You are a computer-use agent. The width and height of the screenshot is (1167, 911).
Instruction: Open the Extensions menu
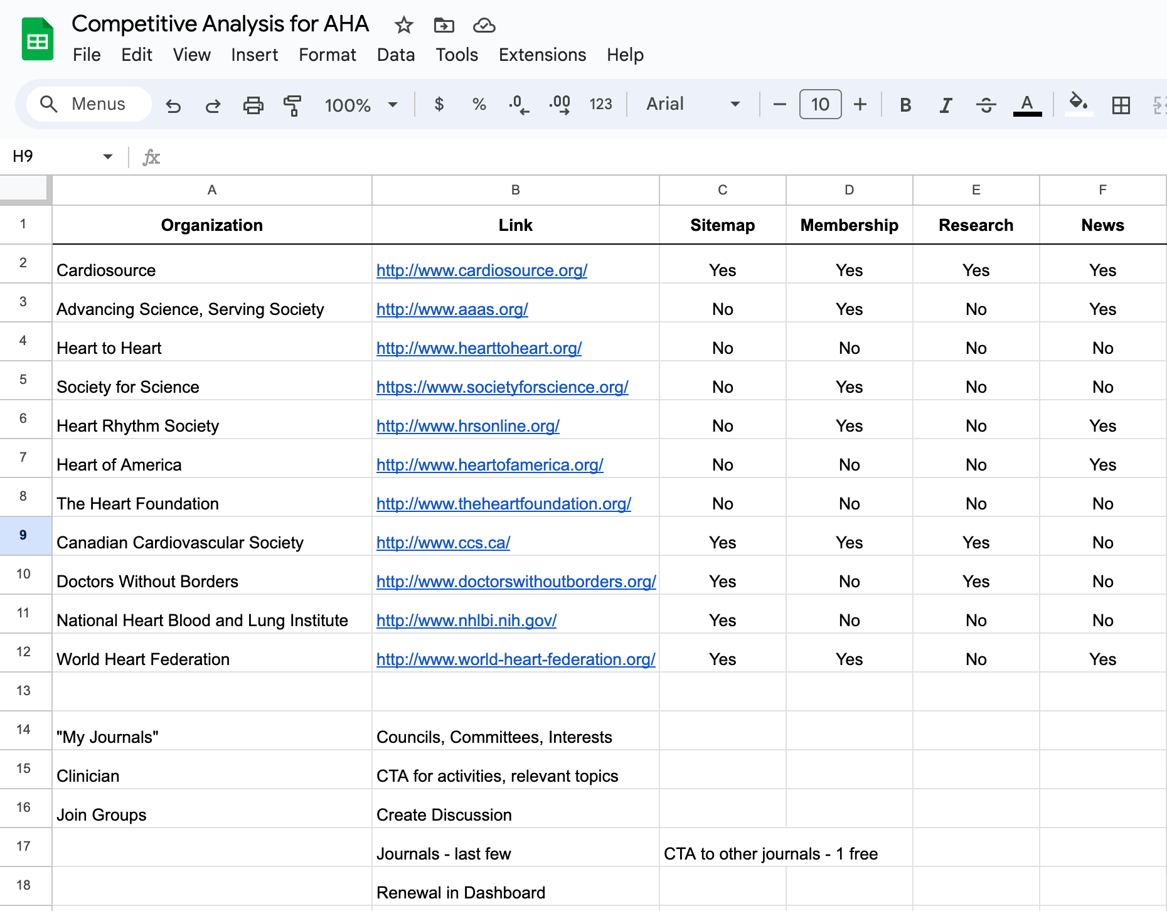[x=542, y=55]
